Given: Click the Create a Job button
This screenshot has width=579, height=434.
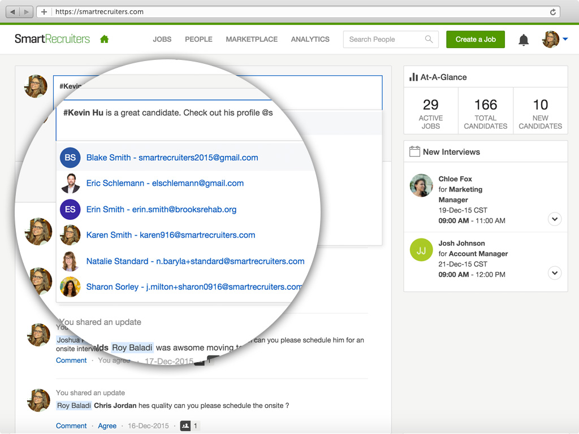Looking at the screenshot, I should coord(476,39).
